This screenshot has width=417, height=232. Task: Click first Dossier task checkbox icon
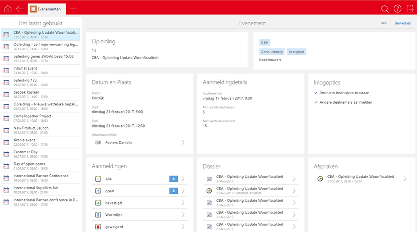click(209, 179)
